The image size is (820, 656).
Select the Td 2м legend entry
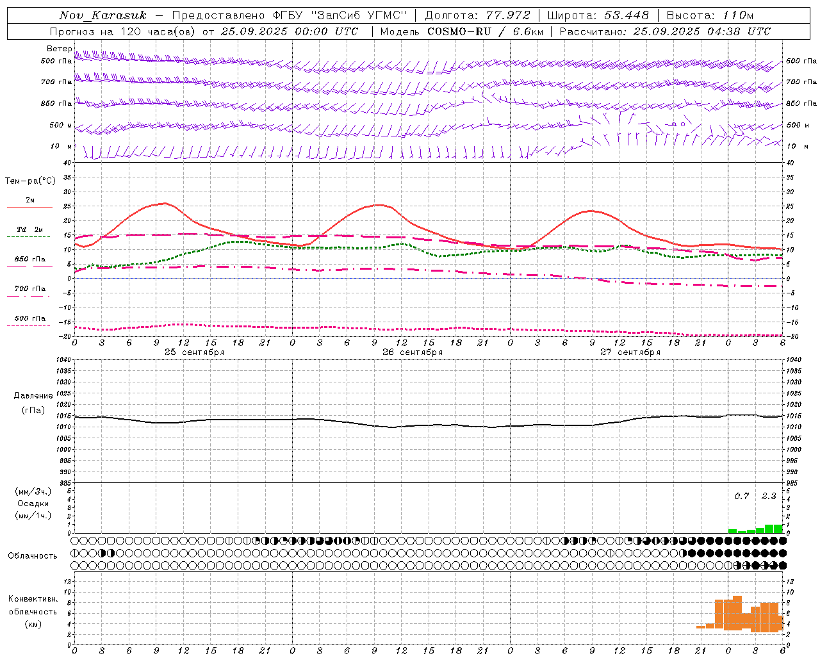pos(30,229)
